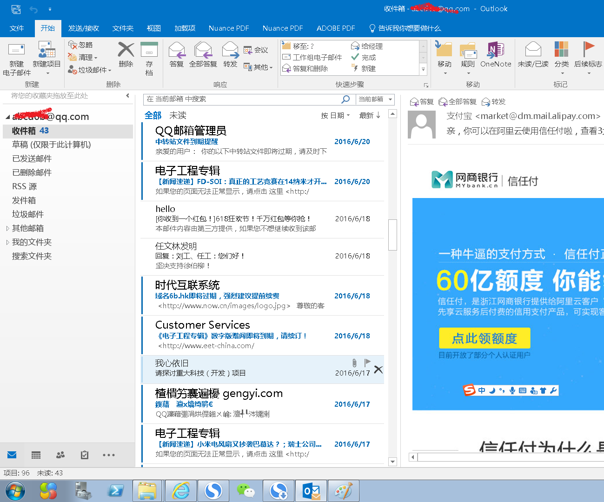Click the Reply All (全部答复) ribbon icon
This screenshot has width=604, height=502.
tap(203, 50)
